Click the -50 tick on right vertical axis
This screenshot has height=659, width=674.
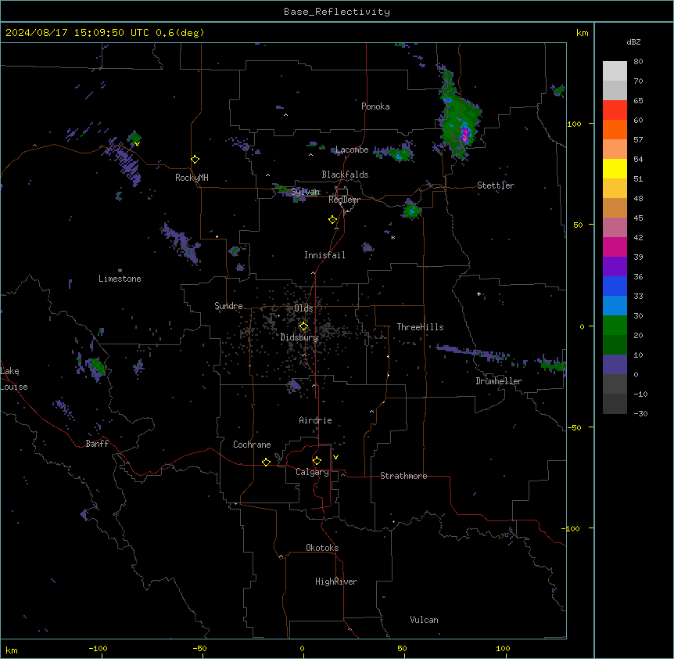point(574,427)
